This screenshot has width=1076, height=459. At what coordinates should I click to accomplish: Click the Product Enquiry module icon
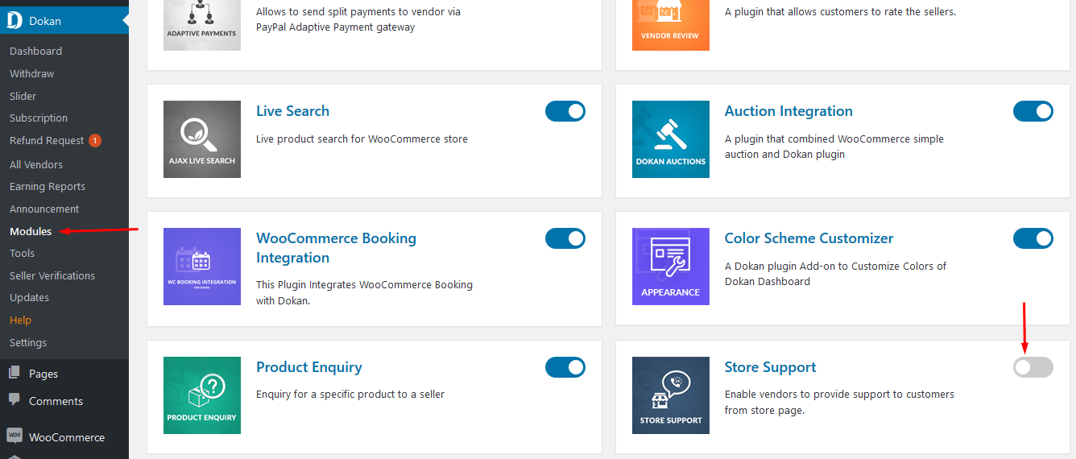click(x=202, y=395)
